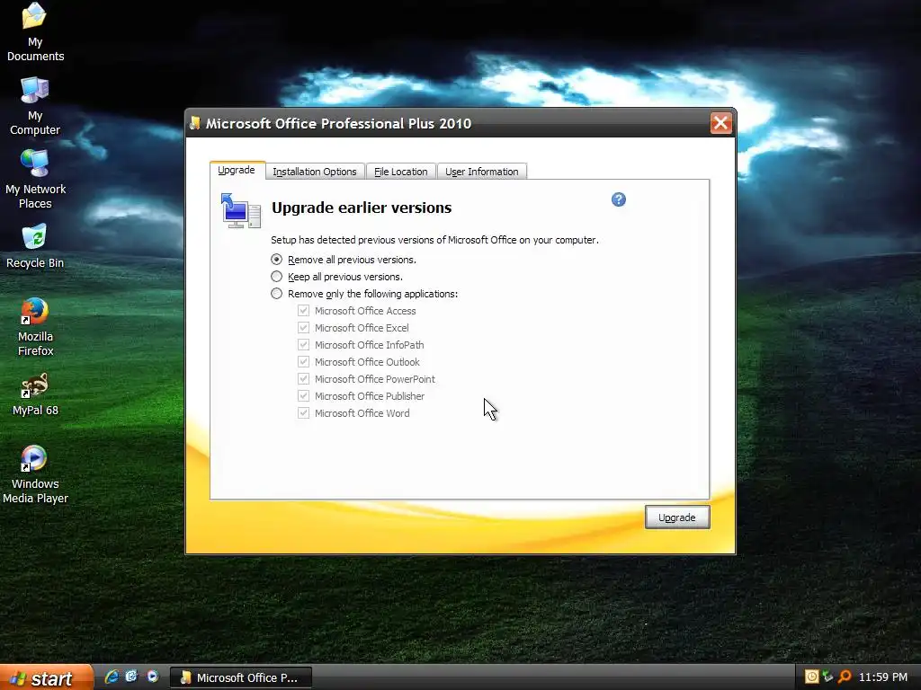
Task: Click Microsoft Office Professional Plus 2010 title
Action: coord(338,123)
